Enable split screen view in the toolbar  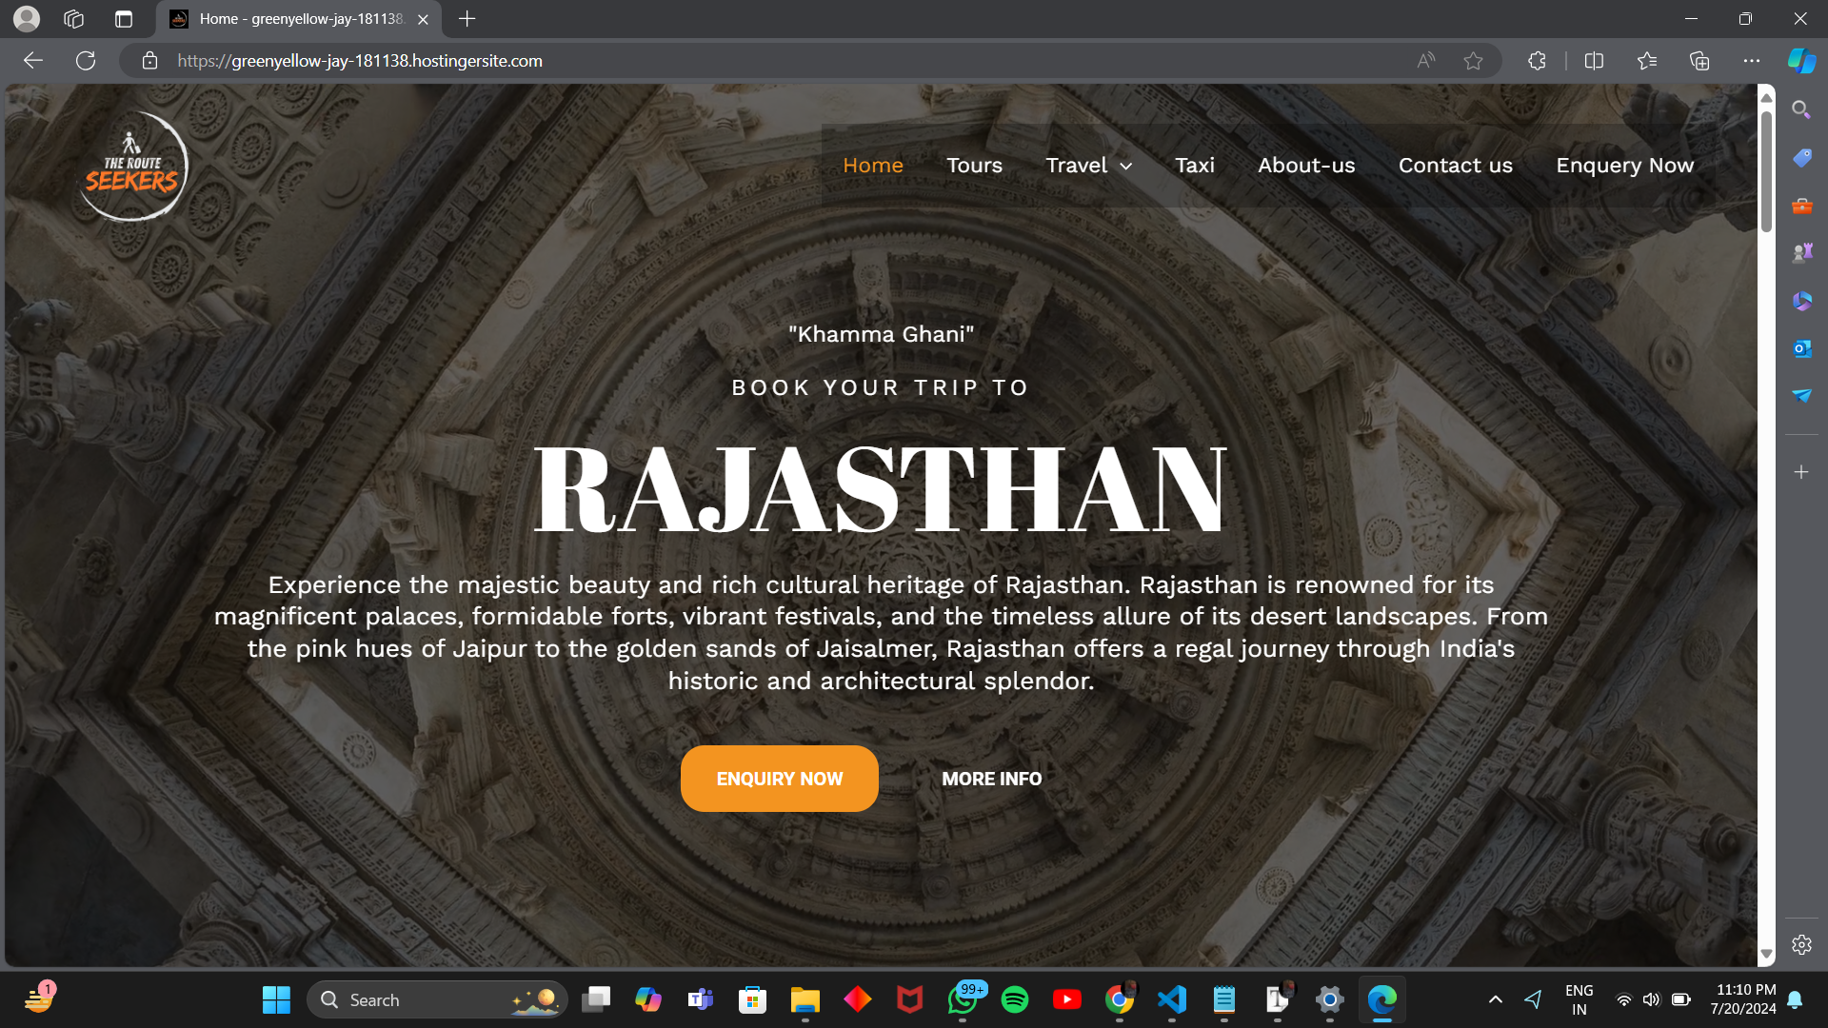pos(1594,60)
